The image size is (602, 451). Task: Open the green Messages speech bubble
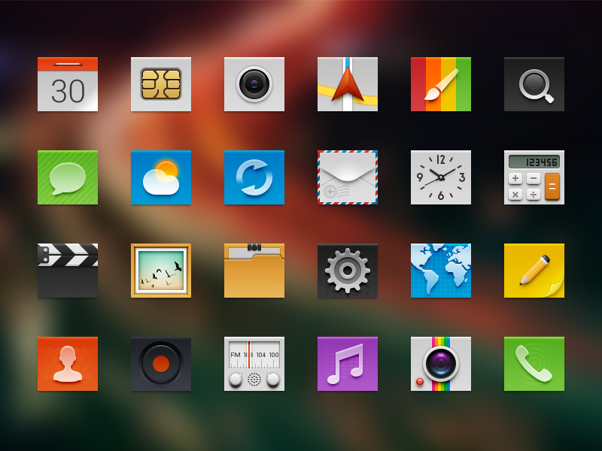point(68,177)
